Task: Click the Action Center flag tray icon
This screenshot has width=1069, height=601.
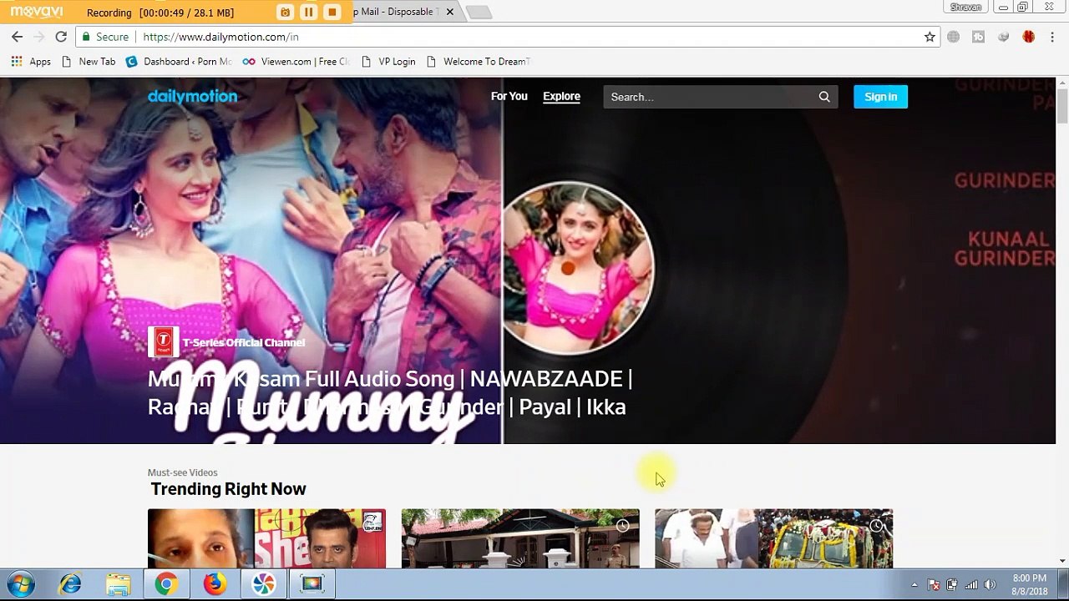Action: tap(934, 585)
